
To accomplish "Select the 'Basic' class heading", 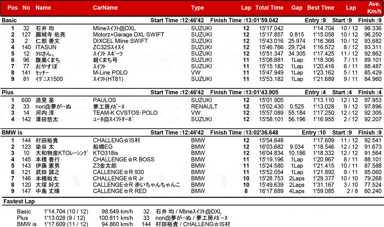I will [9, 20].
